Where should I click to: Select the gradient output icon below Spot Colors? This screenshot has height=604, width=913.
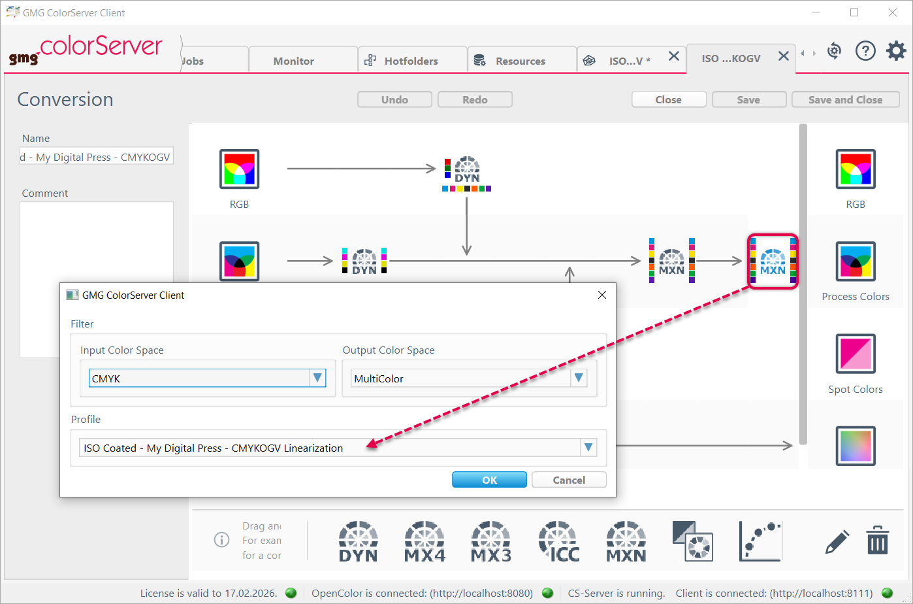click(856, 446)
